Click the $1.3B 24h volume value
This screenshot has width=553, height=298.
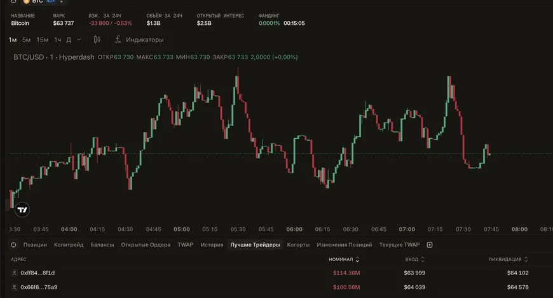click(x=153, y=24)
